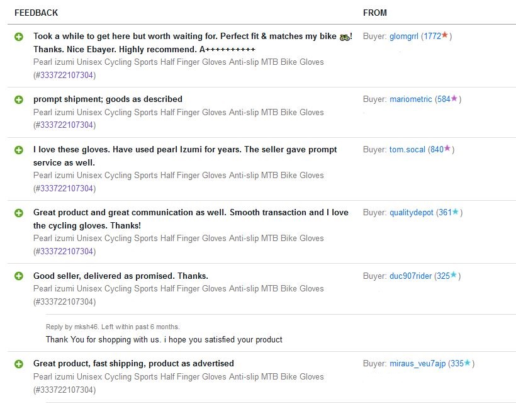The image size is (516, 411).
Task: Click positive feedback icon next to 'I love these gloves'
Action: point(19,150)
